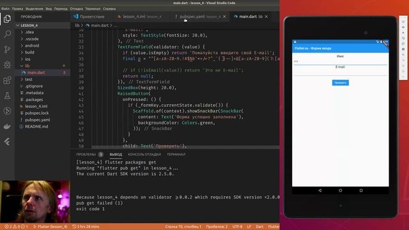Click the line and column indicator in status bar
409x230 pixels.
(183, 227)
